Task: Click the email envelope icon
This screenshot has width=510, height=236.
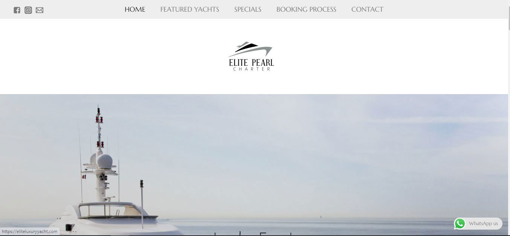Action: click(x=40, y=10)
